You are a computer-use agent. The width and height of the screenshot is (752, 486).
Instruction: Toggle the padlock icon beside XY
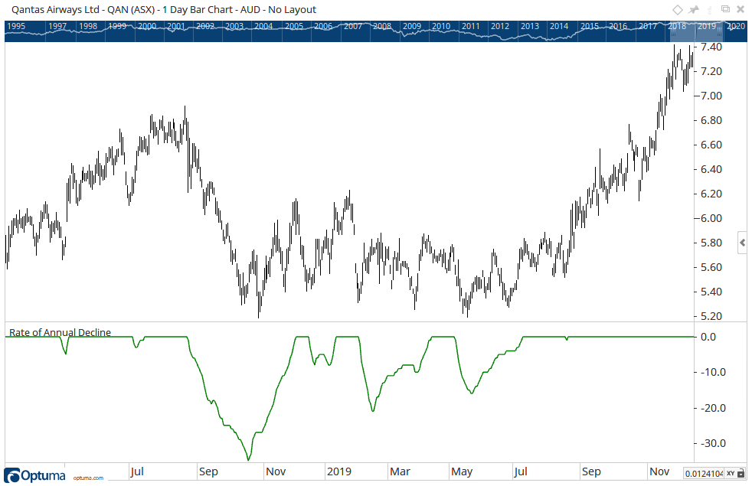point(741,473)
